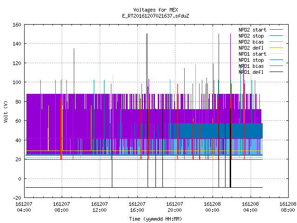Click the NPD1 stop legend label
The image size is (297, 223).
(x=251, y=60)
